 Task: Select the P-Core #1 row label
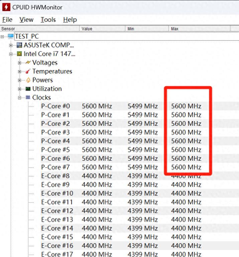coord(55,115)
